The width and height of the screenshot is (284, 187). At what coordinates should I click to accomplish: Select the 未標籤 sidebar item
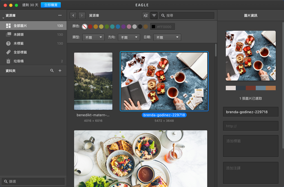pos(18,44)
